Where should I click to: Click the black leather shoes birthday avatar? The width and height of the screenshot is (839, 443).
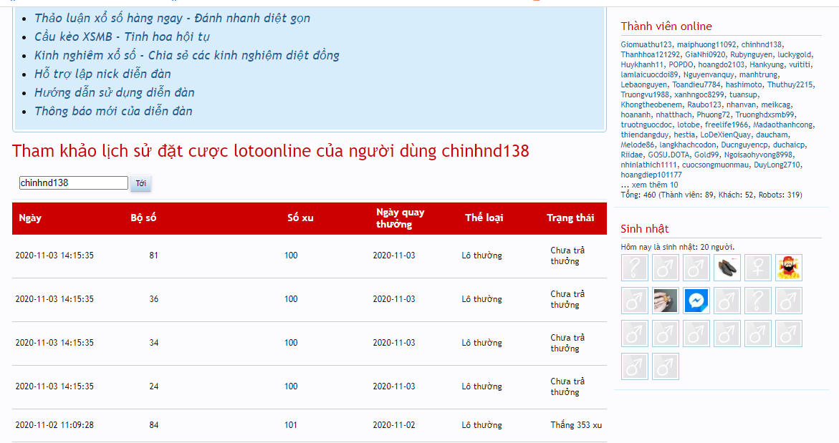728,268
